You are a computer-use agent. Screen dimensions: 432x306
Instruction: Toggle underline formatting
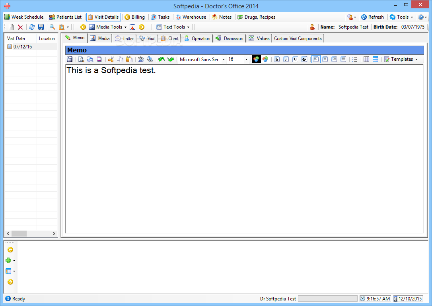295,59
